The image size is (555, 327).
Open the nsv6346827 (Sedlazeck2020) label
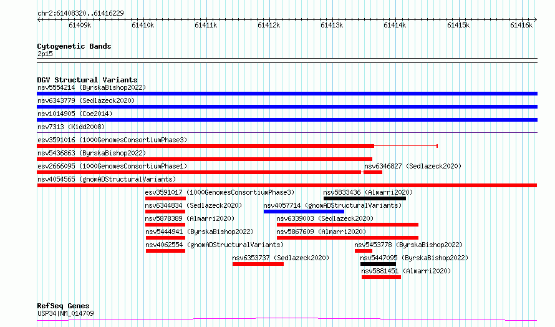(x=413, y=166)
